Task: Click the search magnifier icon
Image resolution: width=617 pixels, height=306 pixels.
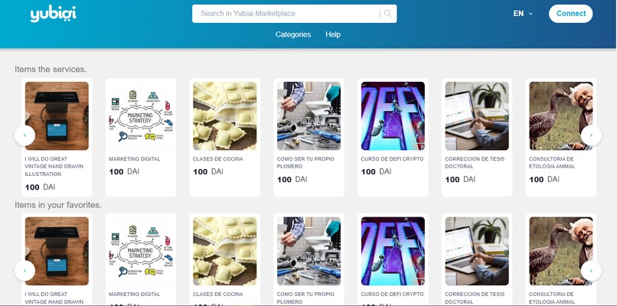Action: point(387,14)
